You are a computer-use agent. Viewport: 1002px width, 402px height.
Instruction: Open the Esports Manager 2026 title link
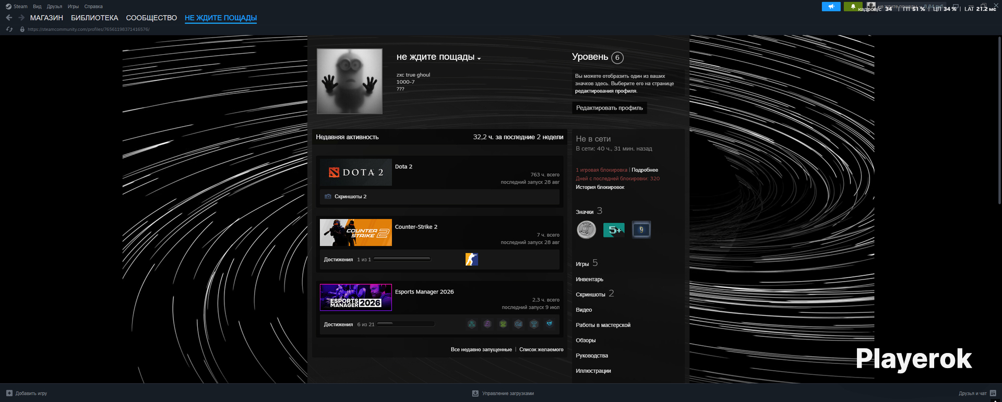pyautogui.click(x=424, y=292)
